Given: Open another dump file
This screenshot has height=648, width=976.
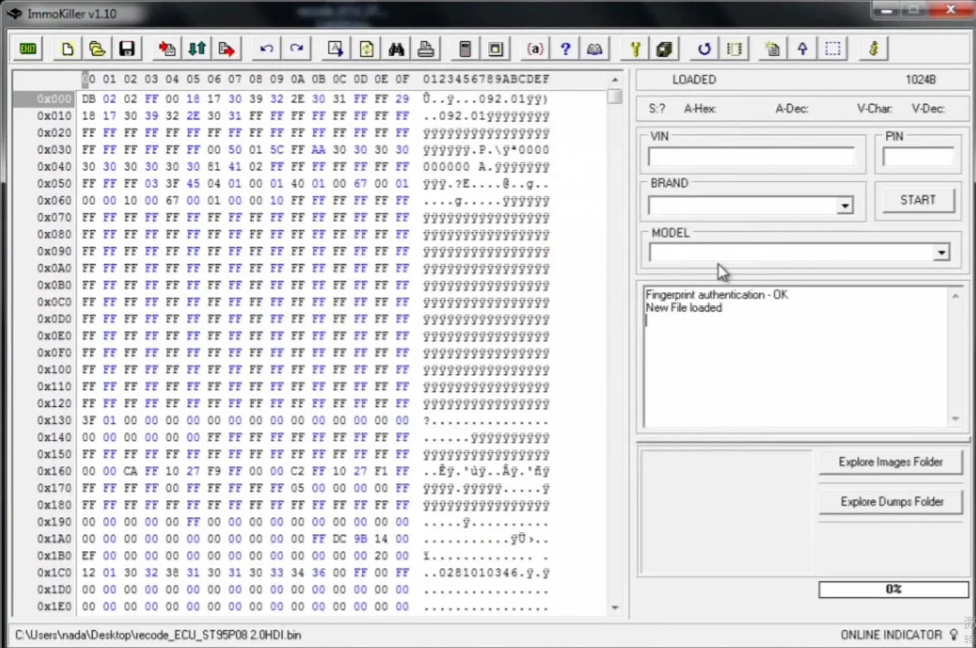Looking at the screenshot, I should (97, 48).
